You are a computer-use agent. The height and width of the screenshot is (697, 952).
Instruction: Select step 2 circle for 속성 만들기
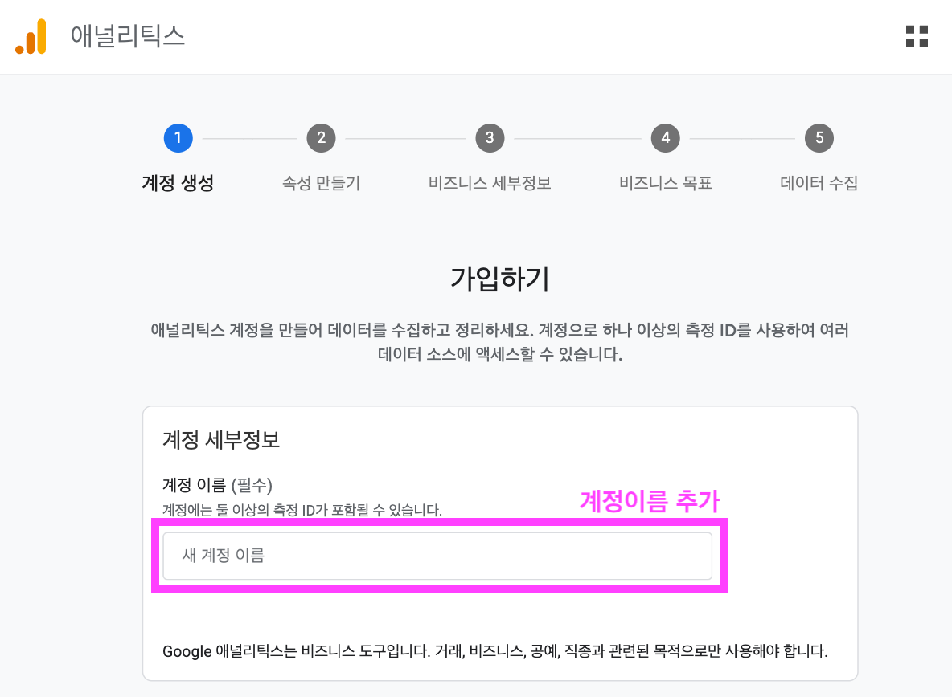(321, 138)
